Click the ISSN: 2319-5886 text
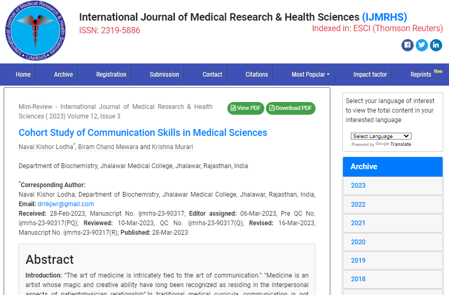 click(x=110, y=31)
